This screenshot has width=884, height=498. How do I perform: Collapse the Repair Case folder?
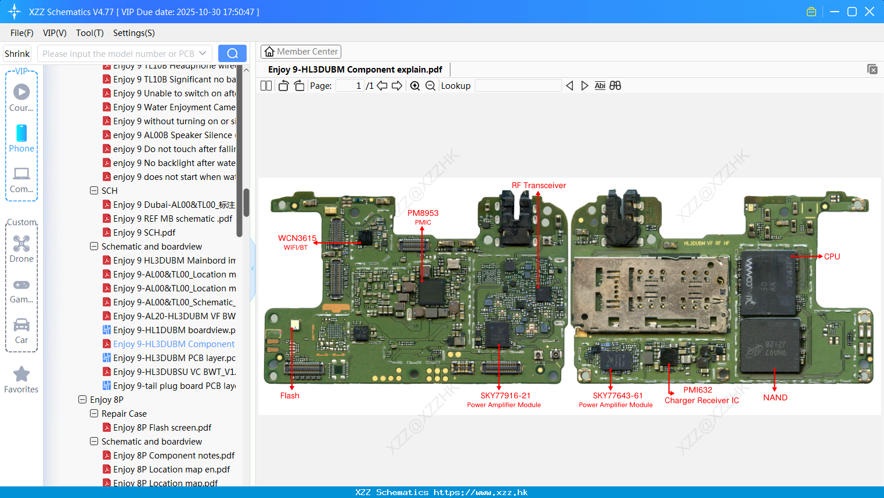point(94,413)
